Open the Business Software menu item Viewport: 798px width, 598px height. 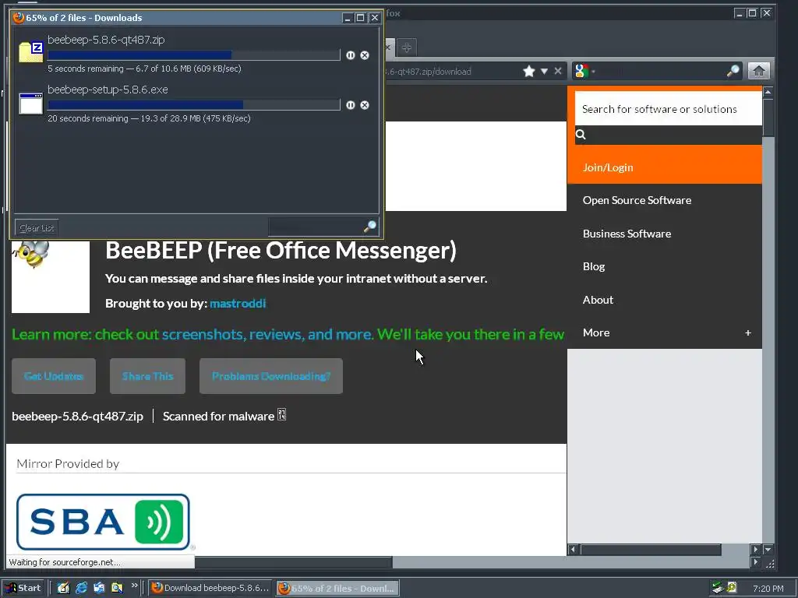627,234
